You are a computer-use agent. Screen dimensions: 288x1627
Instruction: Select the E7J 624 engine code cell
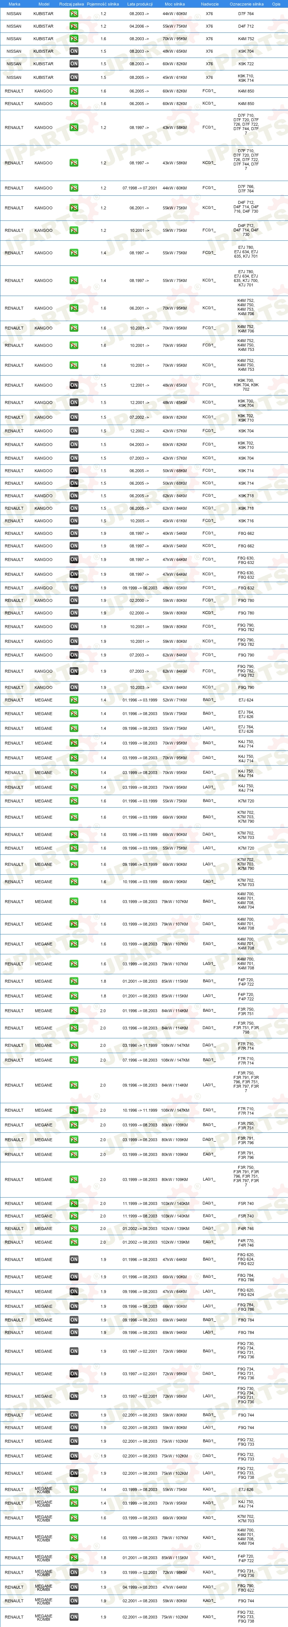[246, 700]
